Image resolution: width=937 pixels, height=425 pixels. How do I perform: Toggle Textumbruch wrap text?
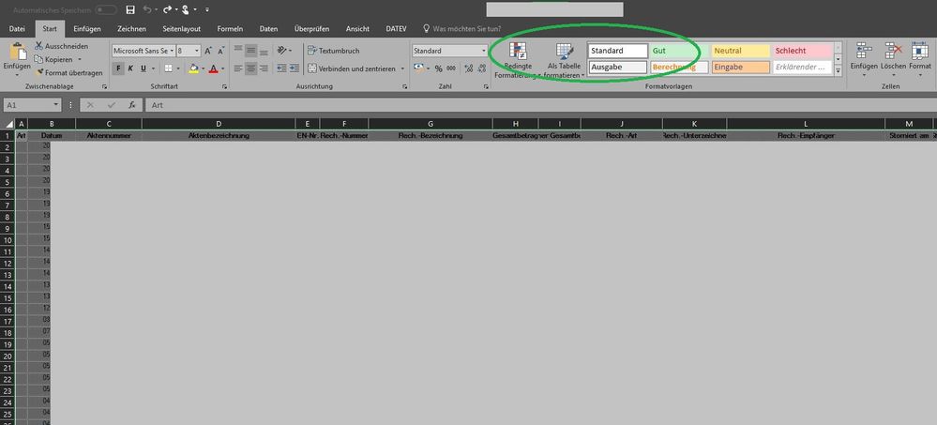333,51
